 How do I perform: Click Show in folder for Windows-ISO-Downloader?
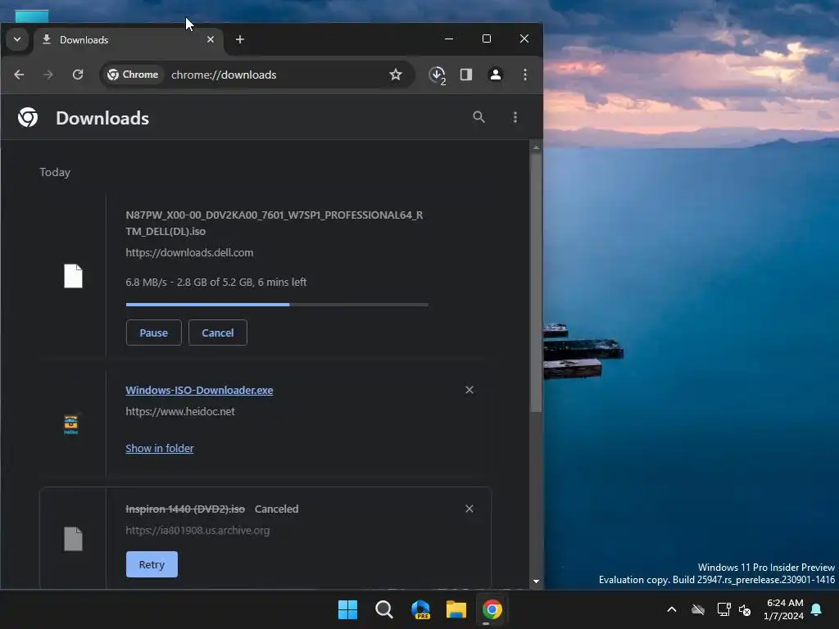pyautogui.click(x=160, y=448)
